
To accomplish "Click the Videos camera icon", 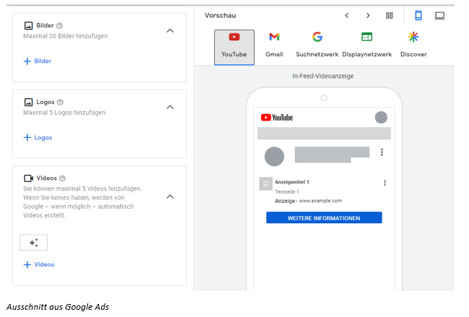I will pos(28,178).
